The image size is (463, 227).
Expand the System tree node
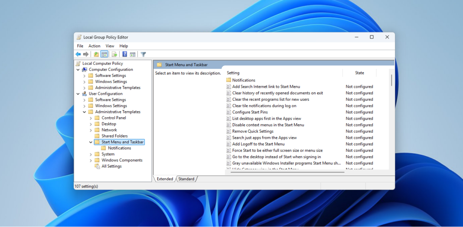(x=91, y=154)
